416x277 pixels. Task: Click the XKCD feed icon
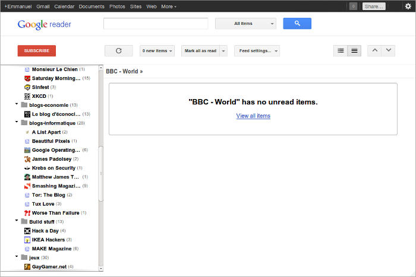[x=27, y=96]
